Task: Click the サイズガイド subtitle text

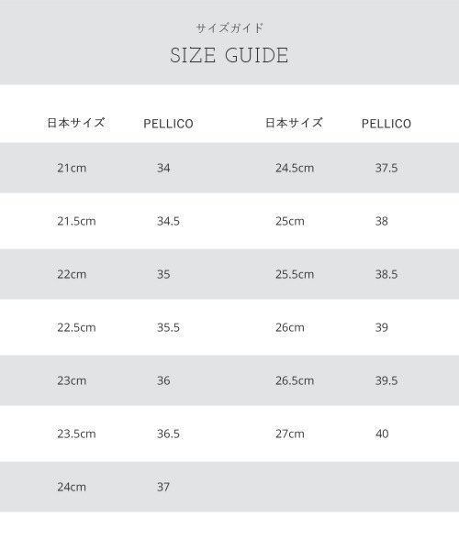Action: click(229, 28)
